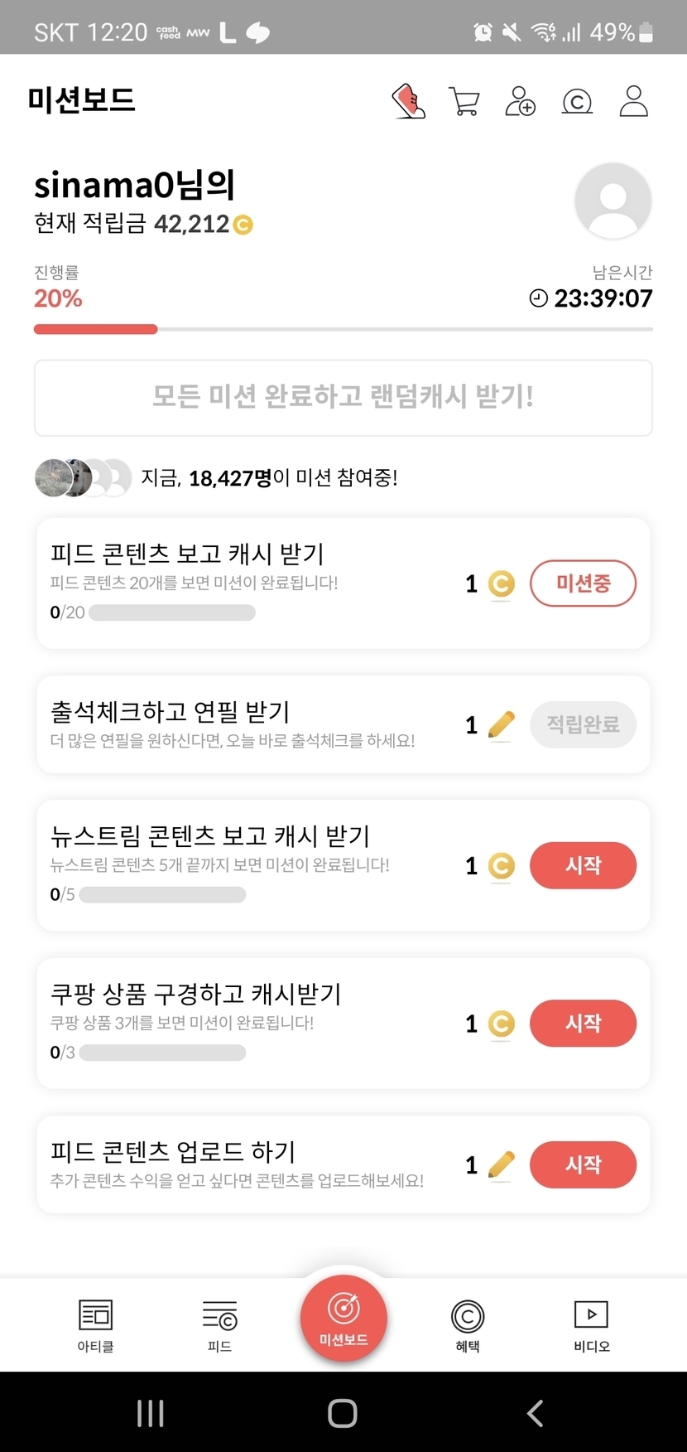Open the cash coin icon in header

click(x=577, y=102)
